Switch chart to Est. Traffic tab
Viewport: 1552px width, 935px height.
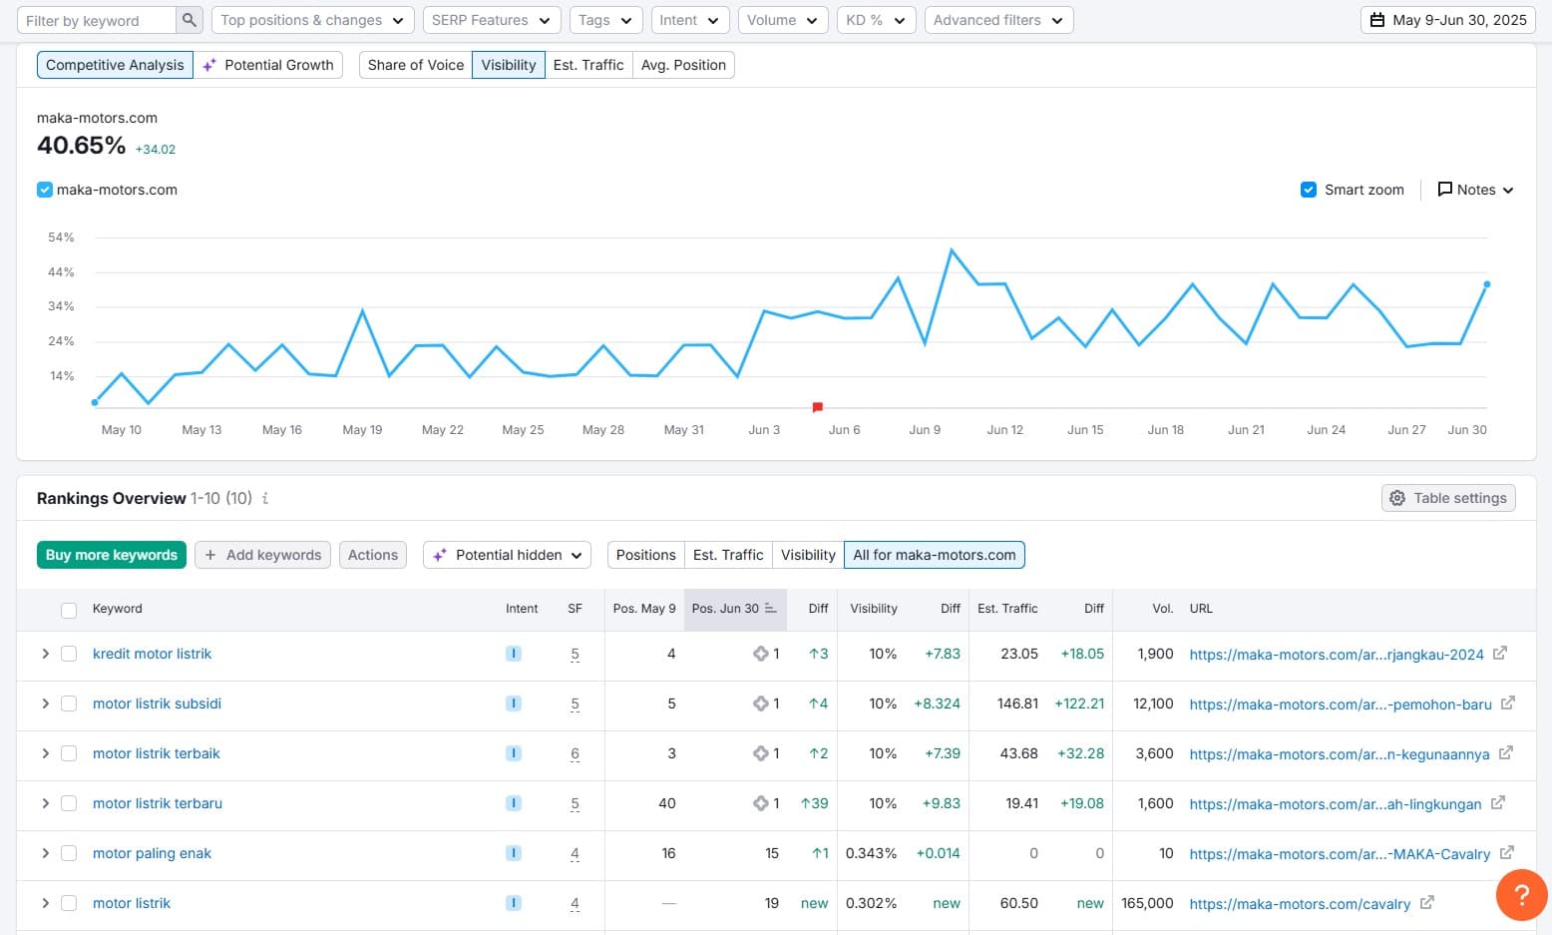(588, 65)
